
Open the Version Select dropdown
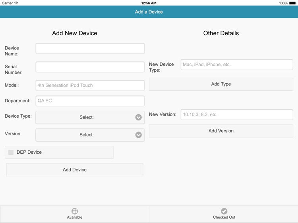tap(90, 135)
